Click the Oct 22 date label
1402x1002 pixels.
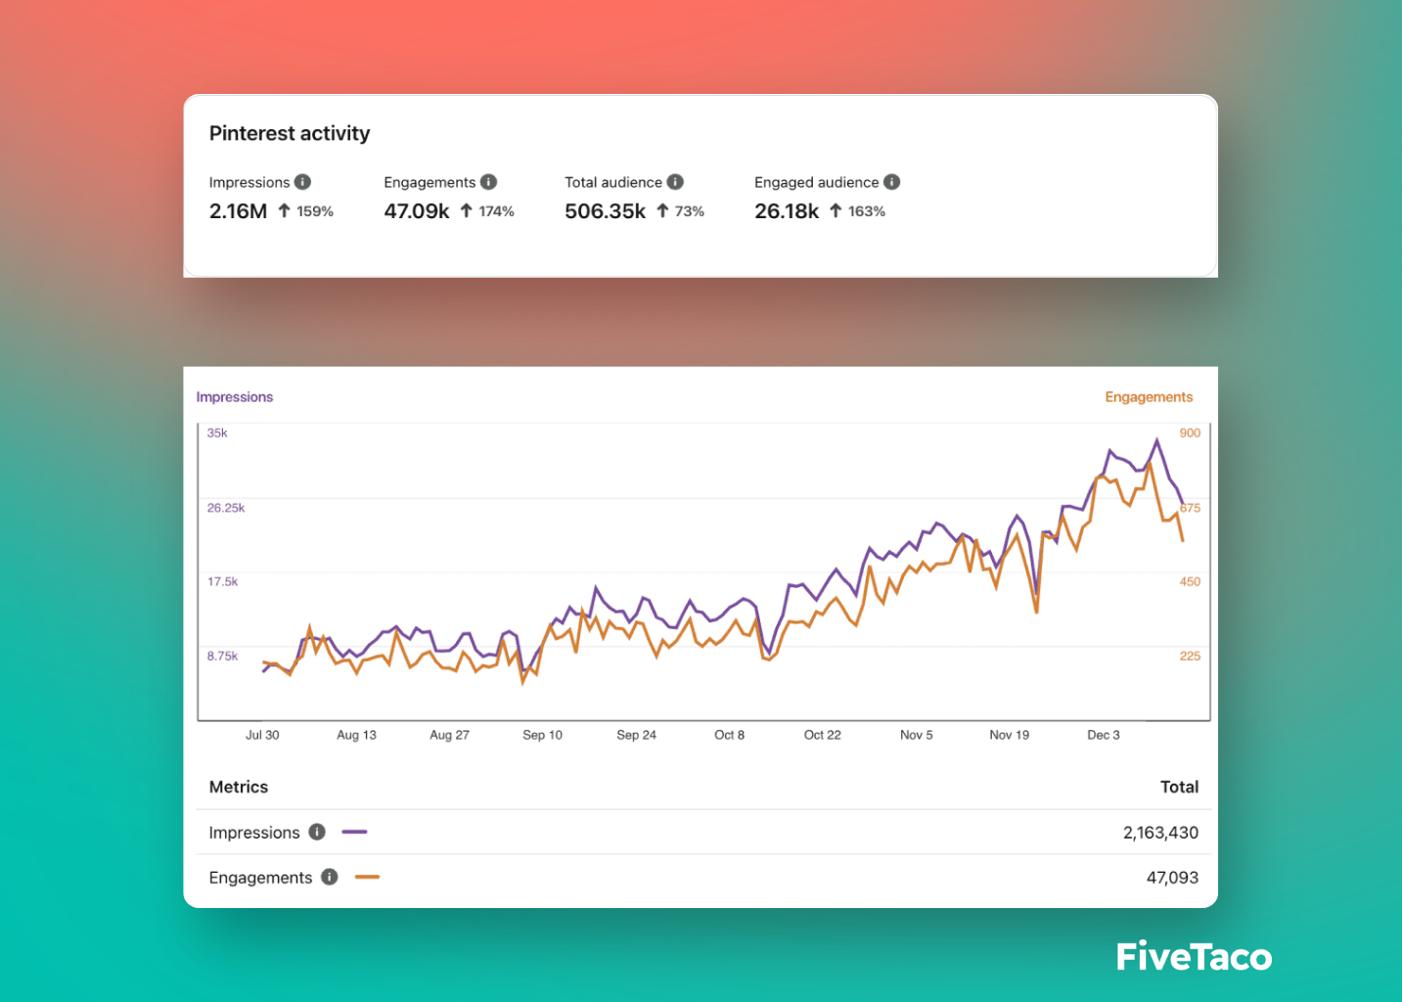tap(822, 735)
